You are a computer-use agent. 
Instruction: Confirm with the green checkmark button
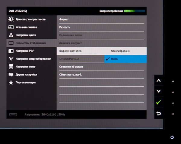coord(159,103)
